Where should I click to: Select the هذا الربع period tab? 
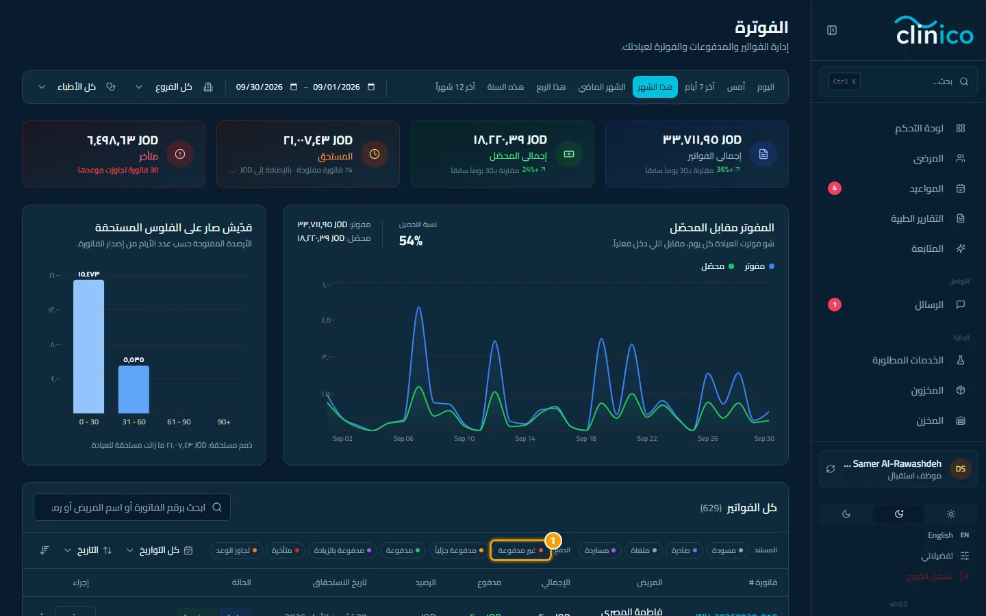click(551, 87)
